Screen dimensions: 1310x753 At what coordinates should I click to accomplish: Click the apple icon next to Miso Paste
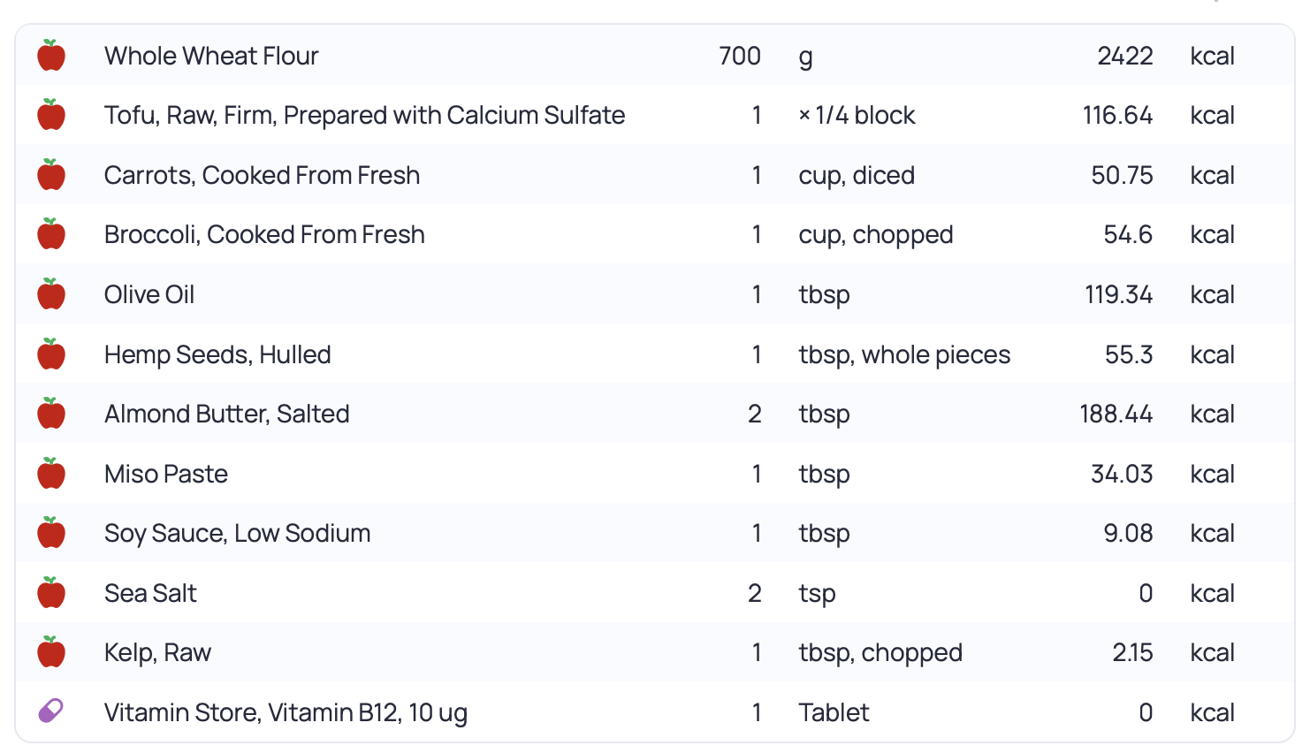pyautogui.click(x=51, y=474)
